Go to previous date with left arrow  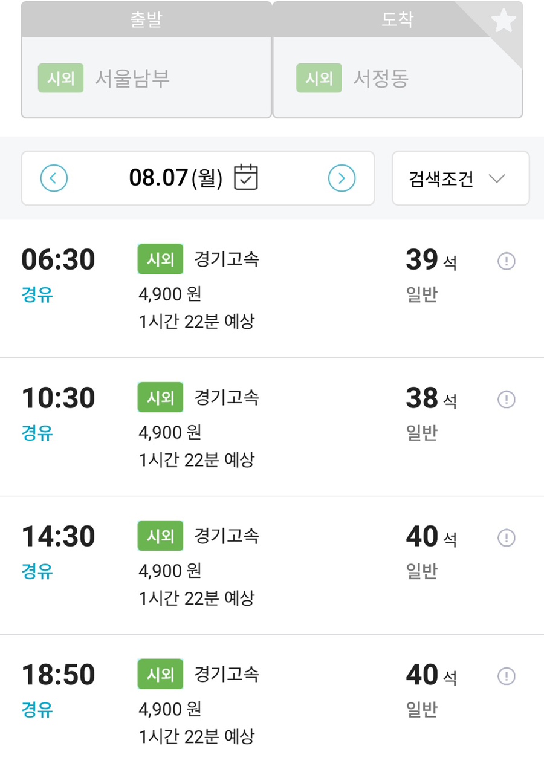point(54,178)
